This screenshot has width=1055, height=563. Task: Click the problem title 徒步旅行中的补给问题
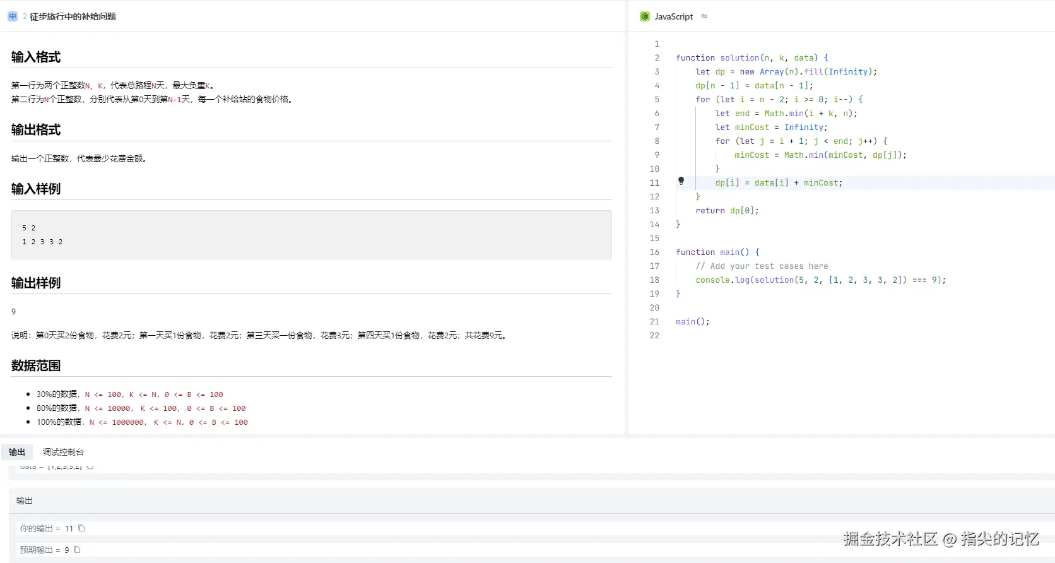[73, 16]
